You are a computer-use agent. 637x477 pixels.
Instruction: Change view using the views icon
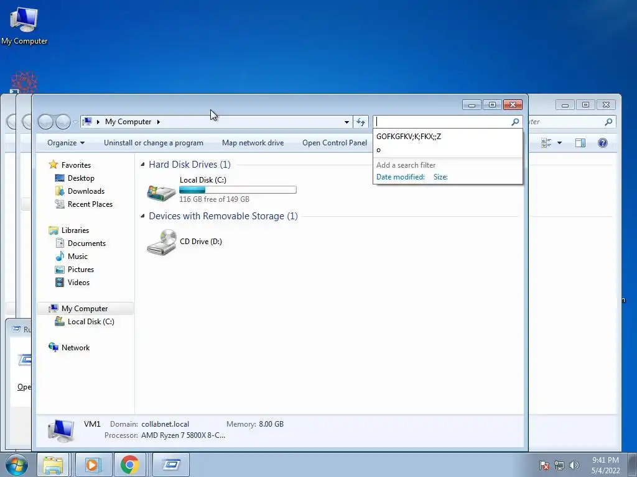546,143
